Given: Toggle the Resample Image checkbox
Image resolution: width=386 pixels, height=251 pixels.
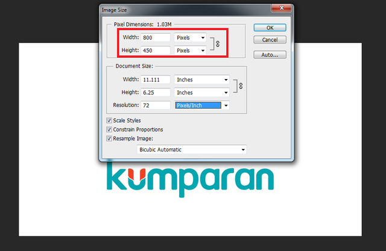Looking at the screenshot, I should point(109,138).
